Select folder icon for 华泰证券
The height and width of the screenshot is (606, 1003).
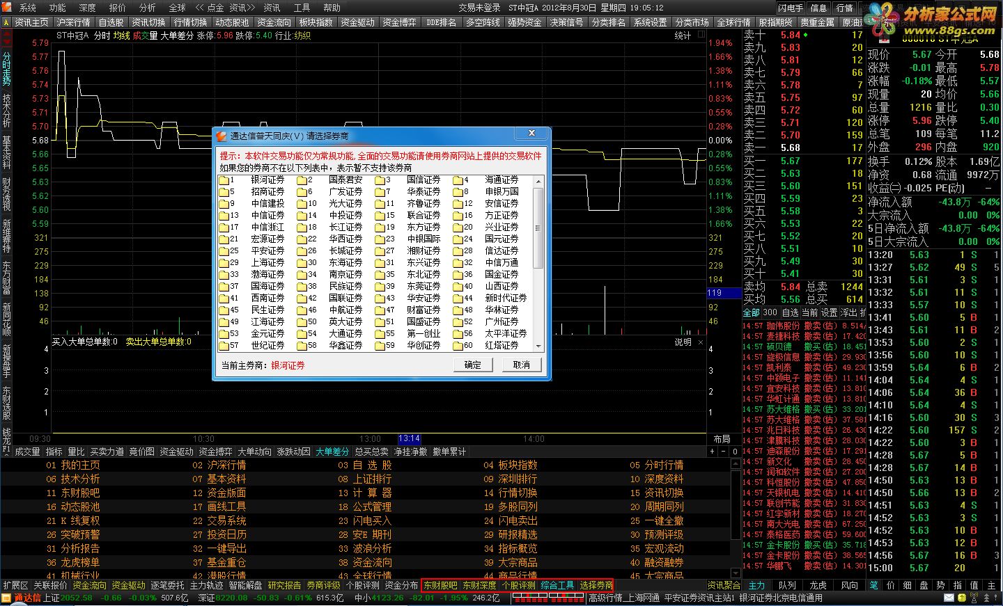point(380,192)
